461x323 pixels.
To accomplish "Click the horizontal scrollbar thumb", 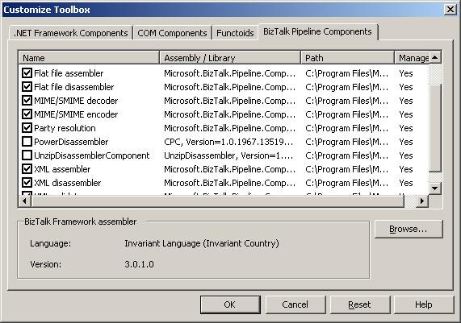I will pos(217,201).
